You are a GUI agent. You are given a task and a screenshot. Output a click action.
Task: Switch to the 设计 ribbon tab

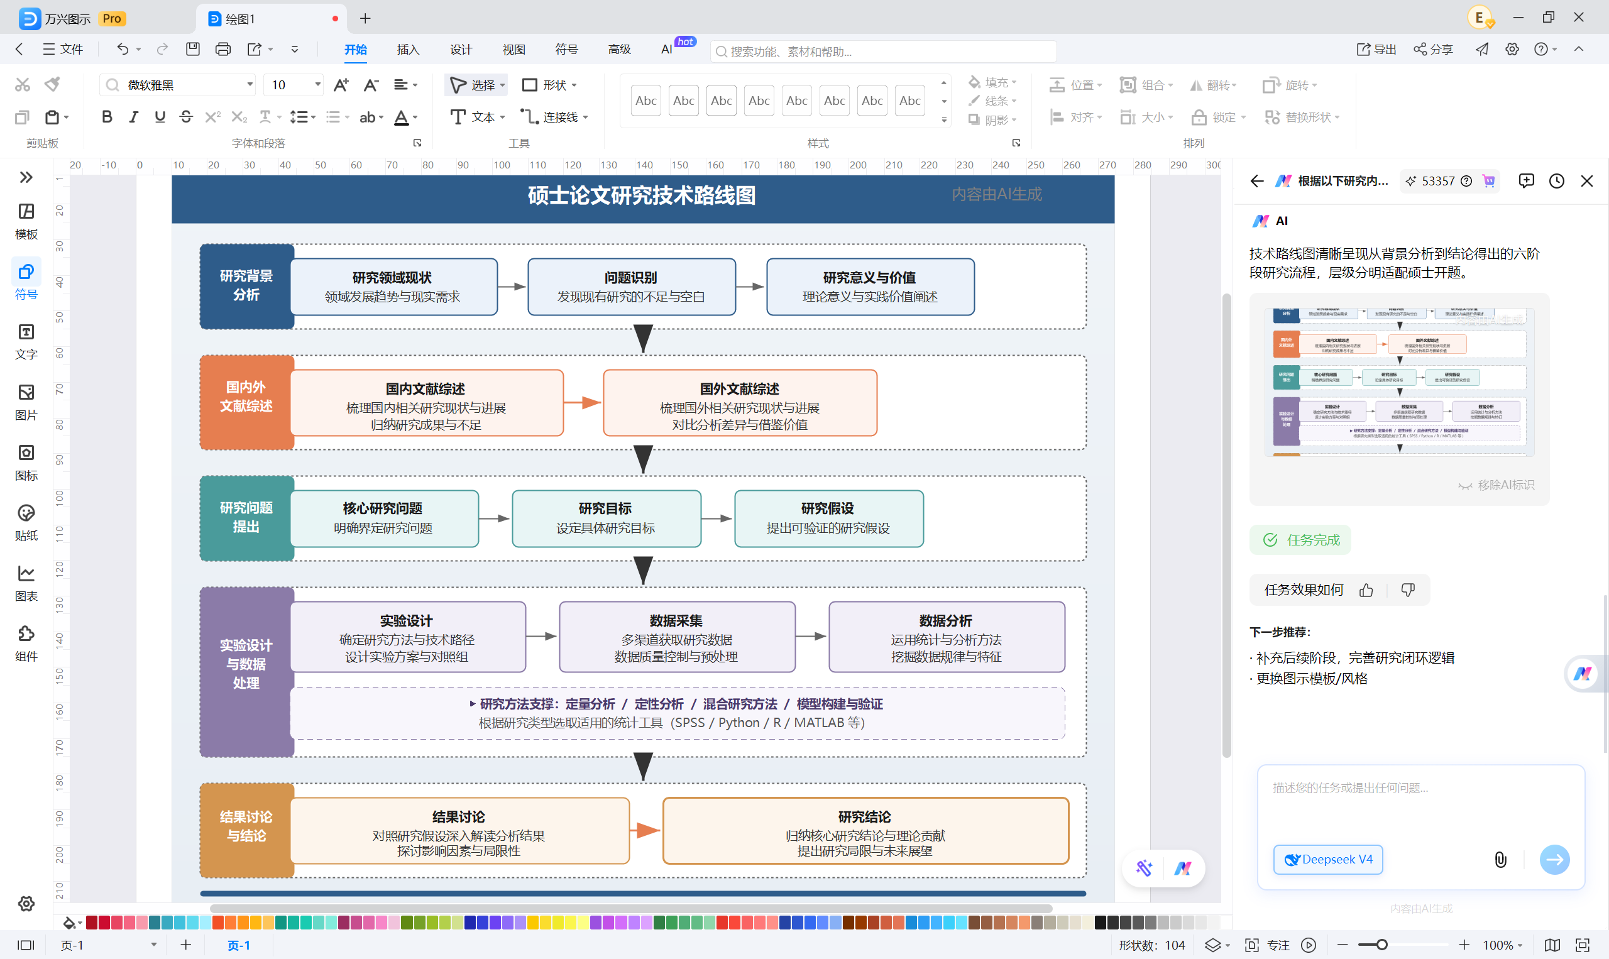tap(461, 50)
